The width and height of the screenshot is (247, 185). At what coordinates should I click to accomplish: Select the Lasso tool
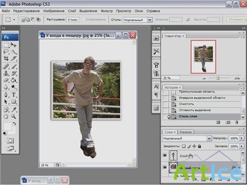pos(6,51)
